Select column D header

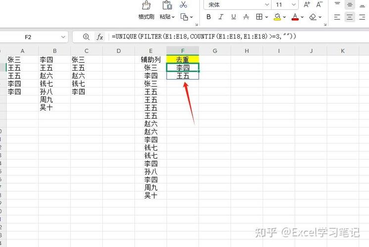point(119,51)
